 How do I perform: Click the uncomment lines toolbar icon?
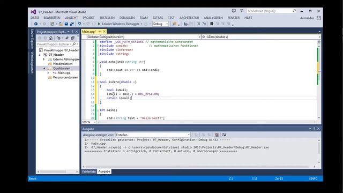tap(204, 24)
